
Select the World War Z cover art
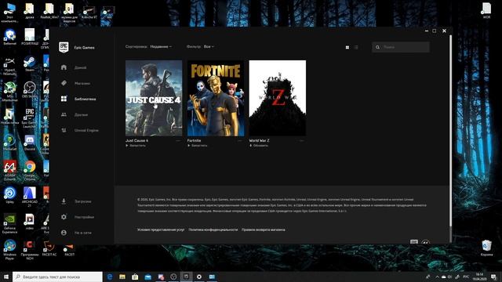point(277,98)
